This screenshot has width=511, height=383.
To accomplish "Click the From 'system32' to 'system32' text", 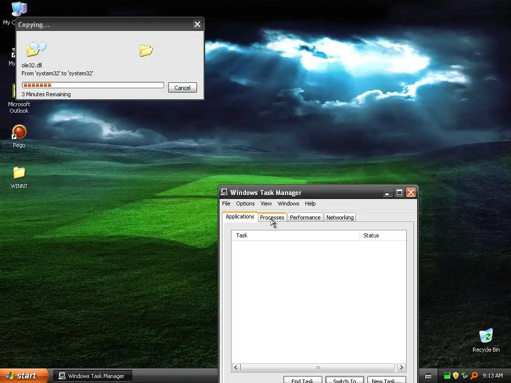I will 57,73.
